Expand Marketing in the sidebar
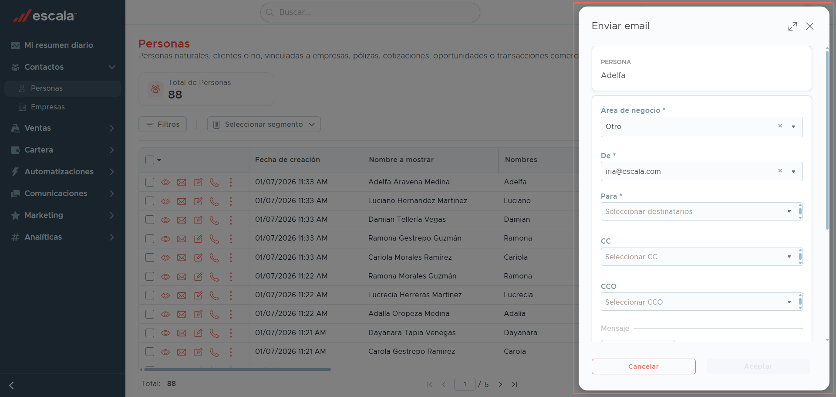Image resolution: width=836 pixels, height=397 pixels. (x=63, y=215)
